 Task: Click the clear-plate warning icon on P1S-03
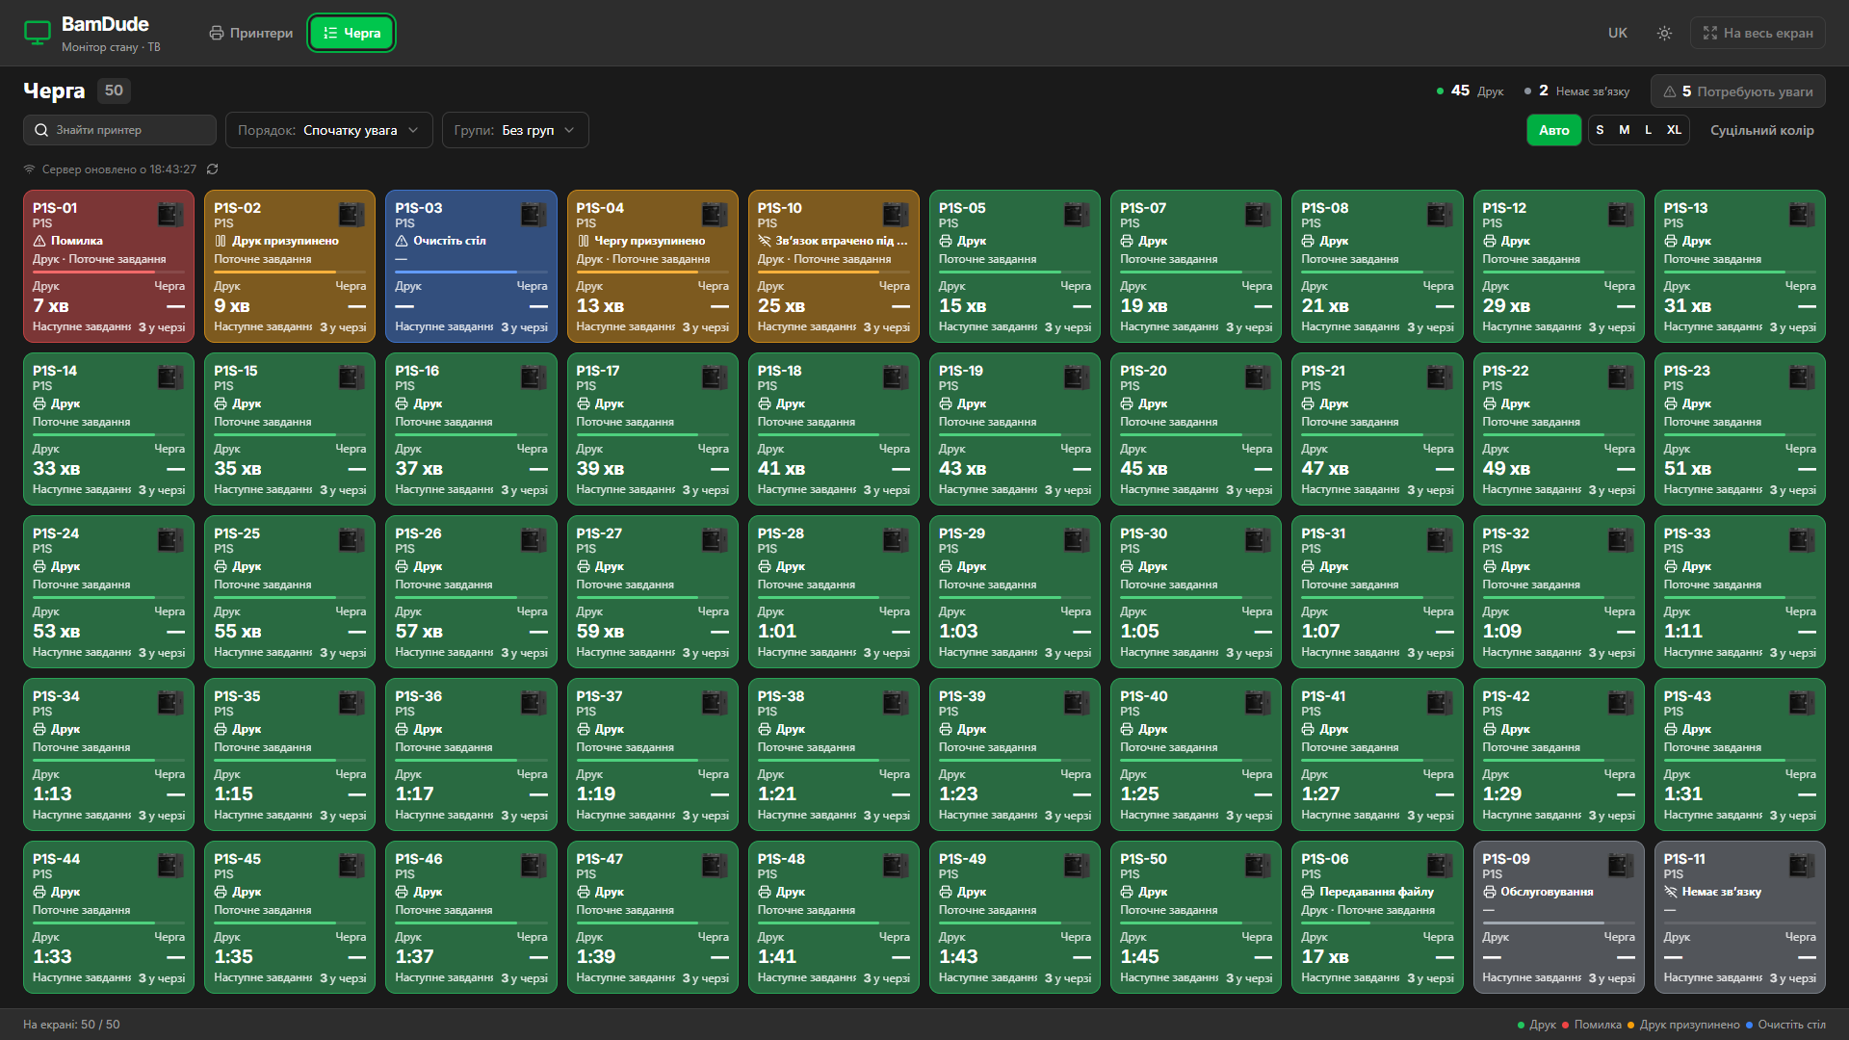pyautogui.click(x=402, y=241)
